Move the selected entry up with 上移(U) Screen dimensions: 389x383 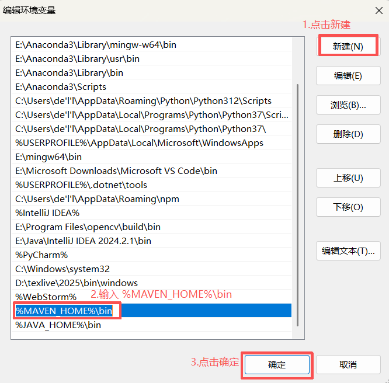coord(348,178)
